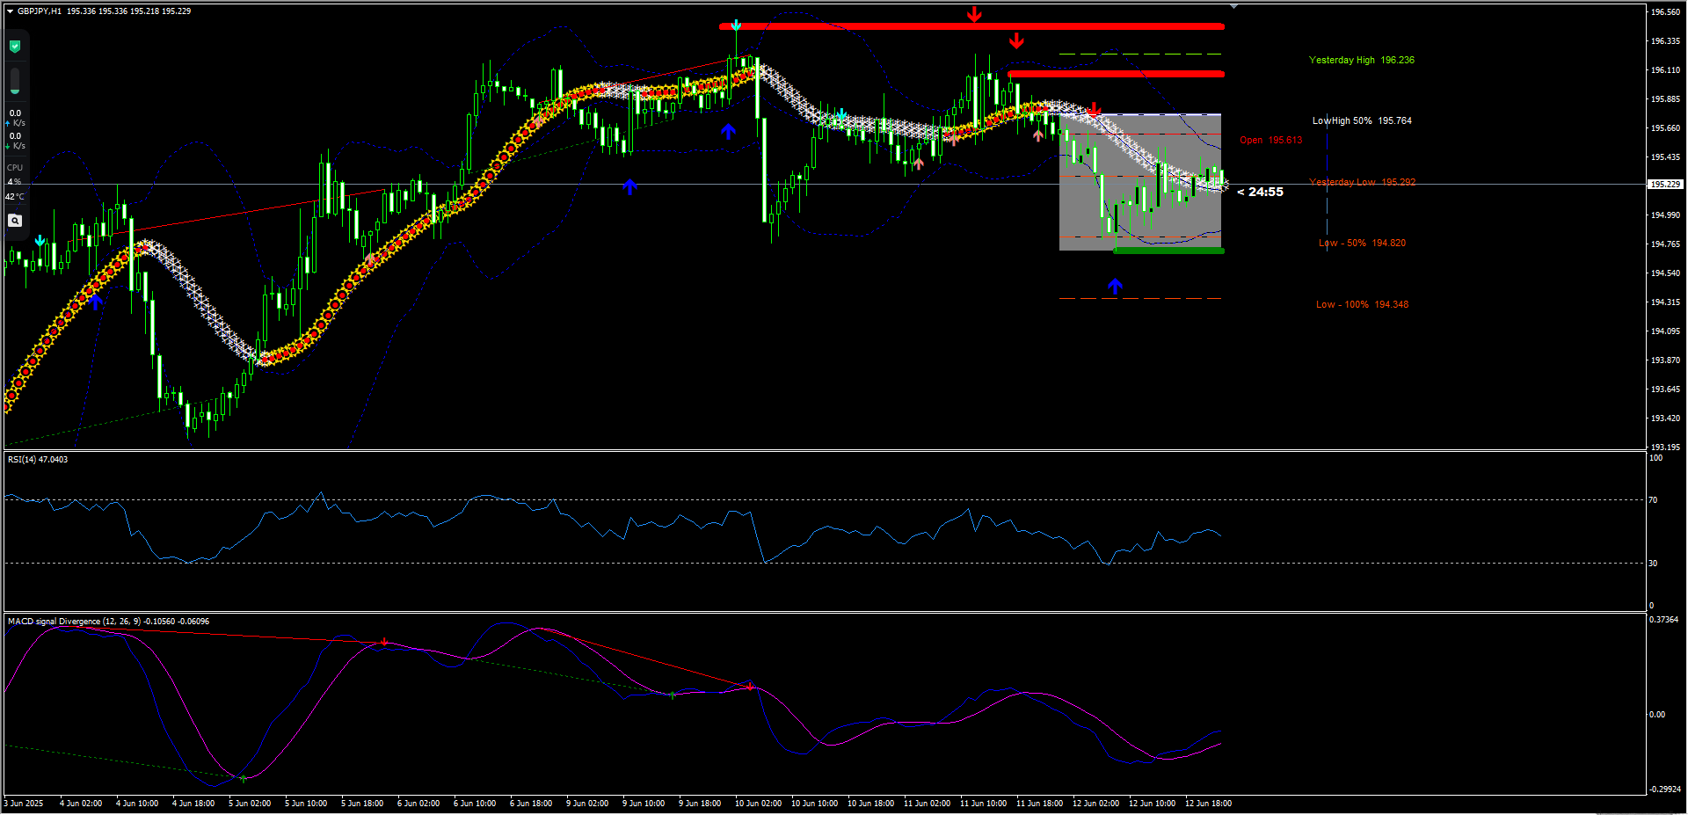This screenshot has height=815, width=1688.
Task: Select the longer upper red resistance bar
Action: pos(971,26)
